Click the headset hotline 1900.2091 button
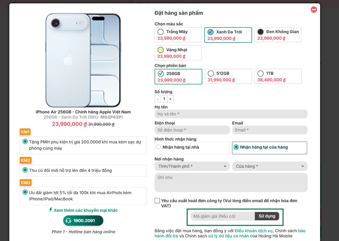 pos(83,221)
